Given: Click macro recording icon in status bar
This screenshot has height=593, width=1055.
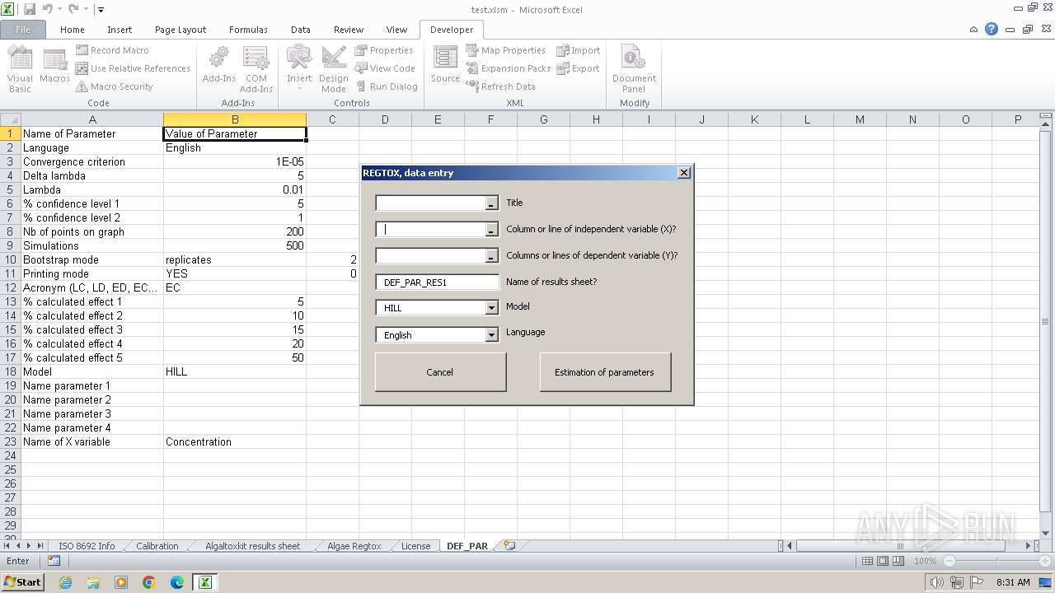Looking at the screenshot, I should click(54, 561).
